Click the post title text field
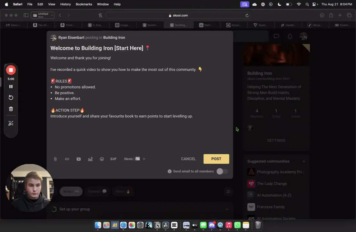356x232 pixels. [139, 48]
